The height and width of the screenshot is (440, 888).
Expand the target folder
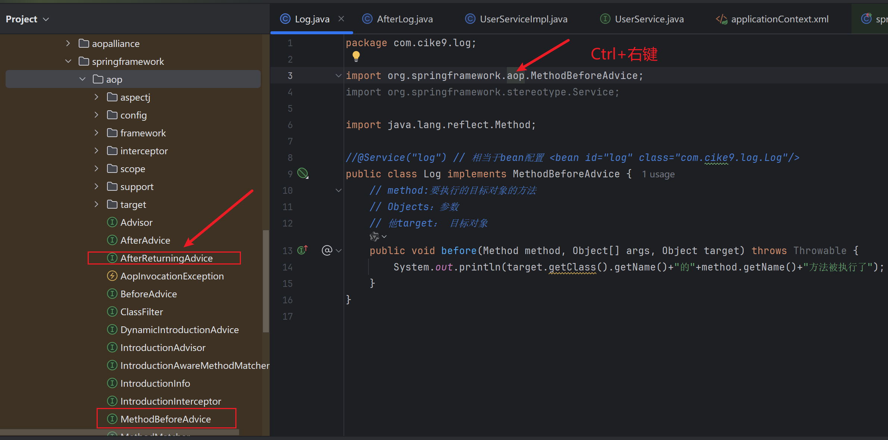(96, 204)
